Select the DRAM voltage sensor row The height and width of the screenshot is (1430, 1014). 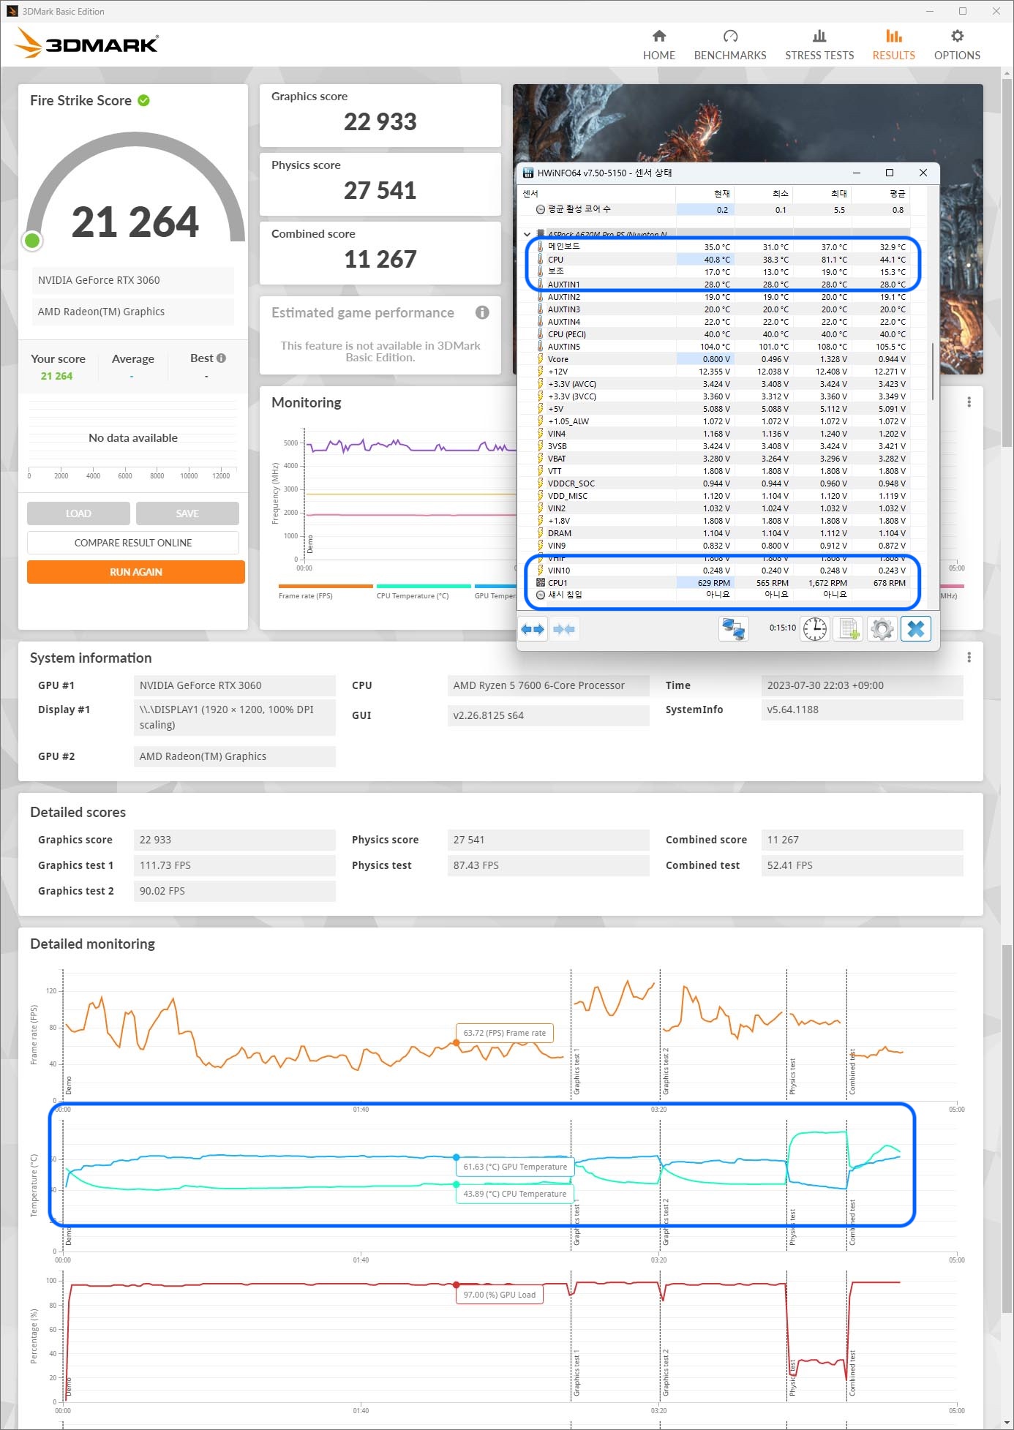(x=722, y=533)
